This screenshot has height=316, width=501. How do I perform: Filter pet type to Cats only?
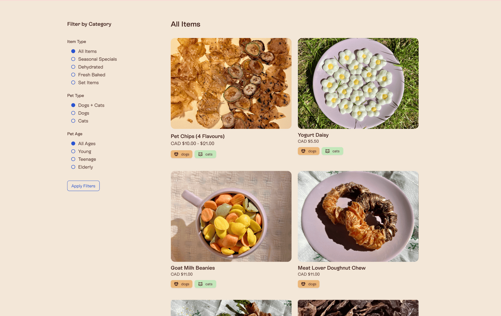[x=73, y=121]
